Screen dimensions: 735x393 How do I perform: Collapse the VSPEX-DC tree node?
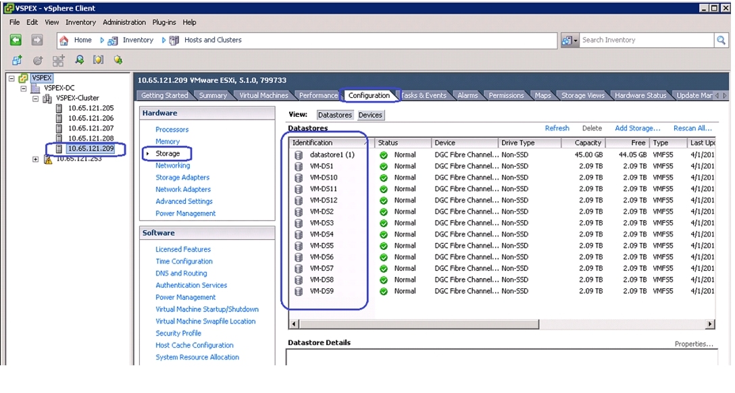(x=23, y=88)
